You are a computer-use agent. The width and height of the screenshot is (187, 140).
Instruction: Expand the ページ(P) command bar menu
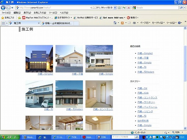(x=145, y=23)
